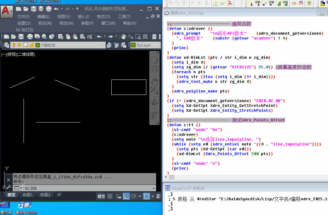
Task: Toggle 模型 space button in the status bar
Action: (x=101, y=196)
